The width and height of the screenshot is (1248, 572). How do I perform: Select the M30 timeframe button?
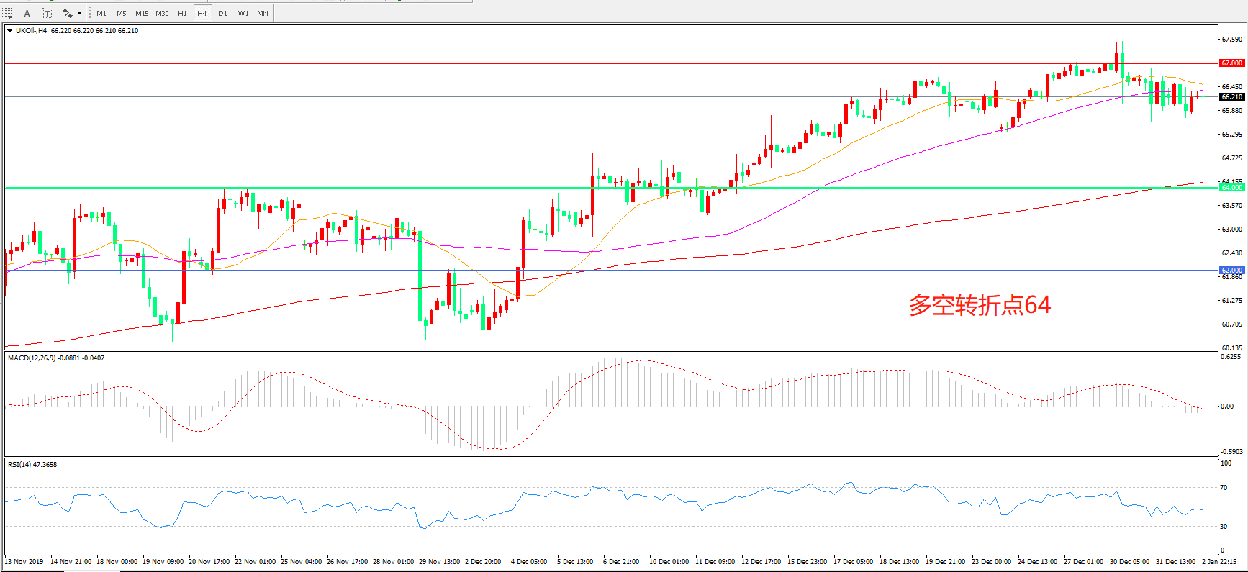(x=162, y=13)
